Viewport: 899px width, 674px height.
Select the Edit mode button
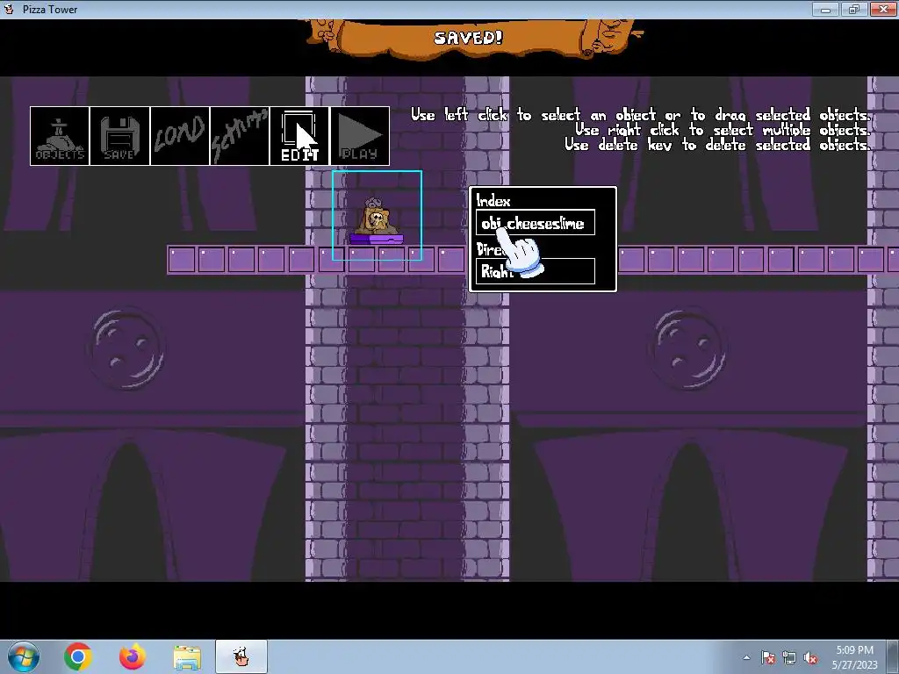(x=299, y=136)
